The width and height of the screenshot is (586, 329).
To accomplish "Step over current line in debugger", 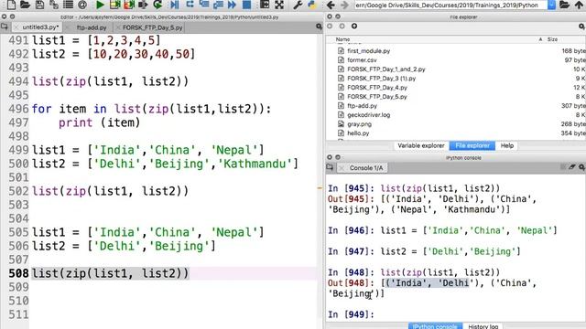I will click(x=190, y=5).
